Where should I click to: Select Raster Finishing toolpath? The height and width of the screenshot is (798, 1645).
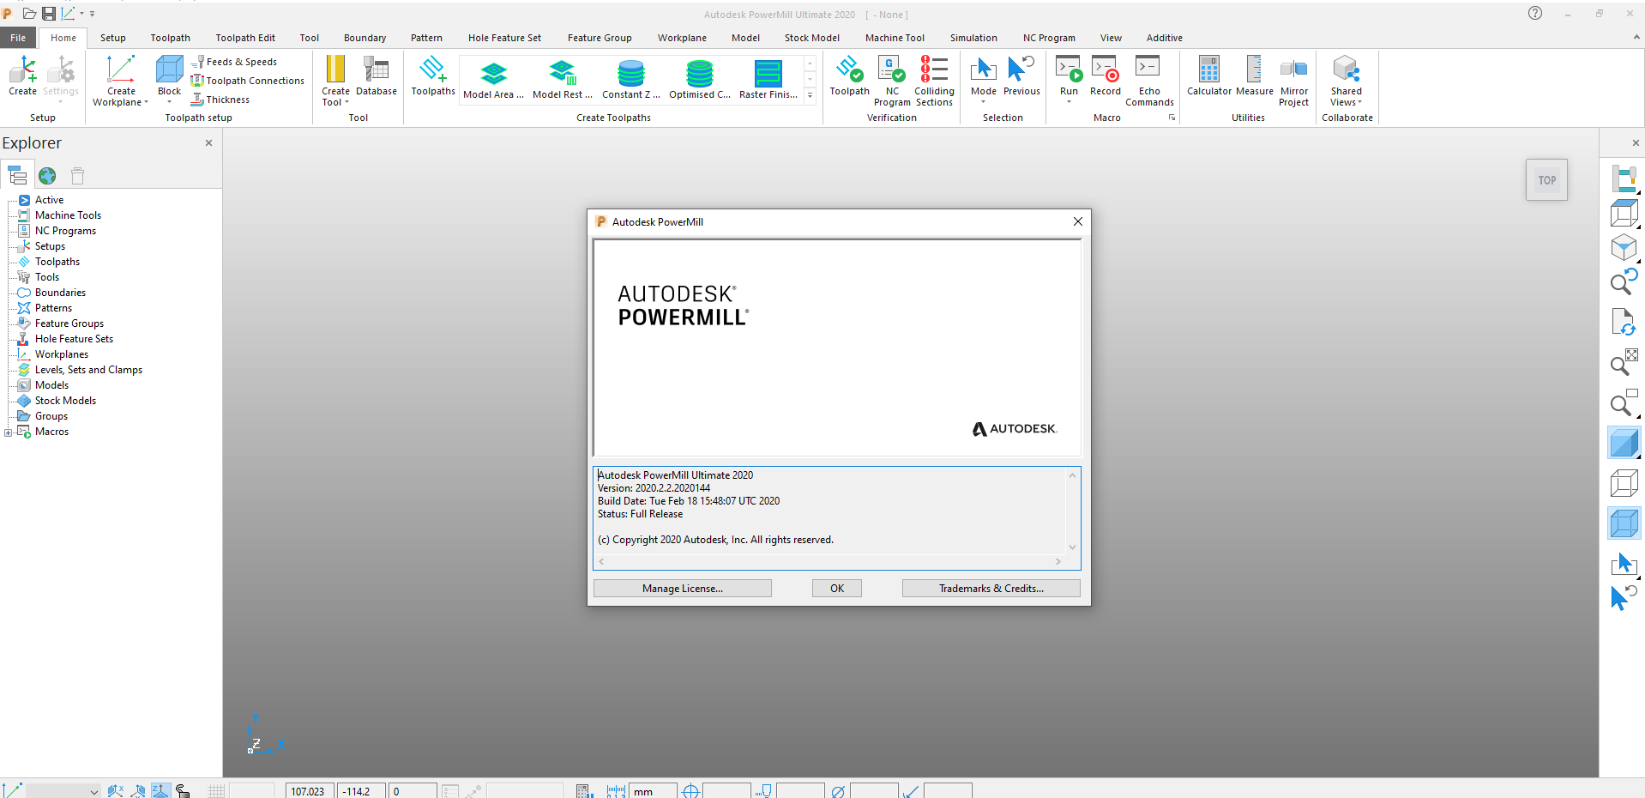pyautogui.click(x=768, y=80)
